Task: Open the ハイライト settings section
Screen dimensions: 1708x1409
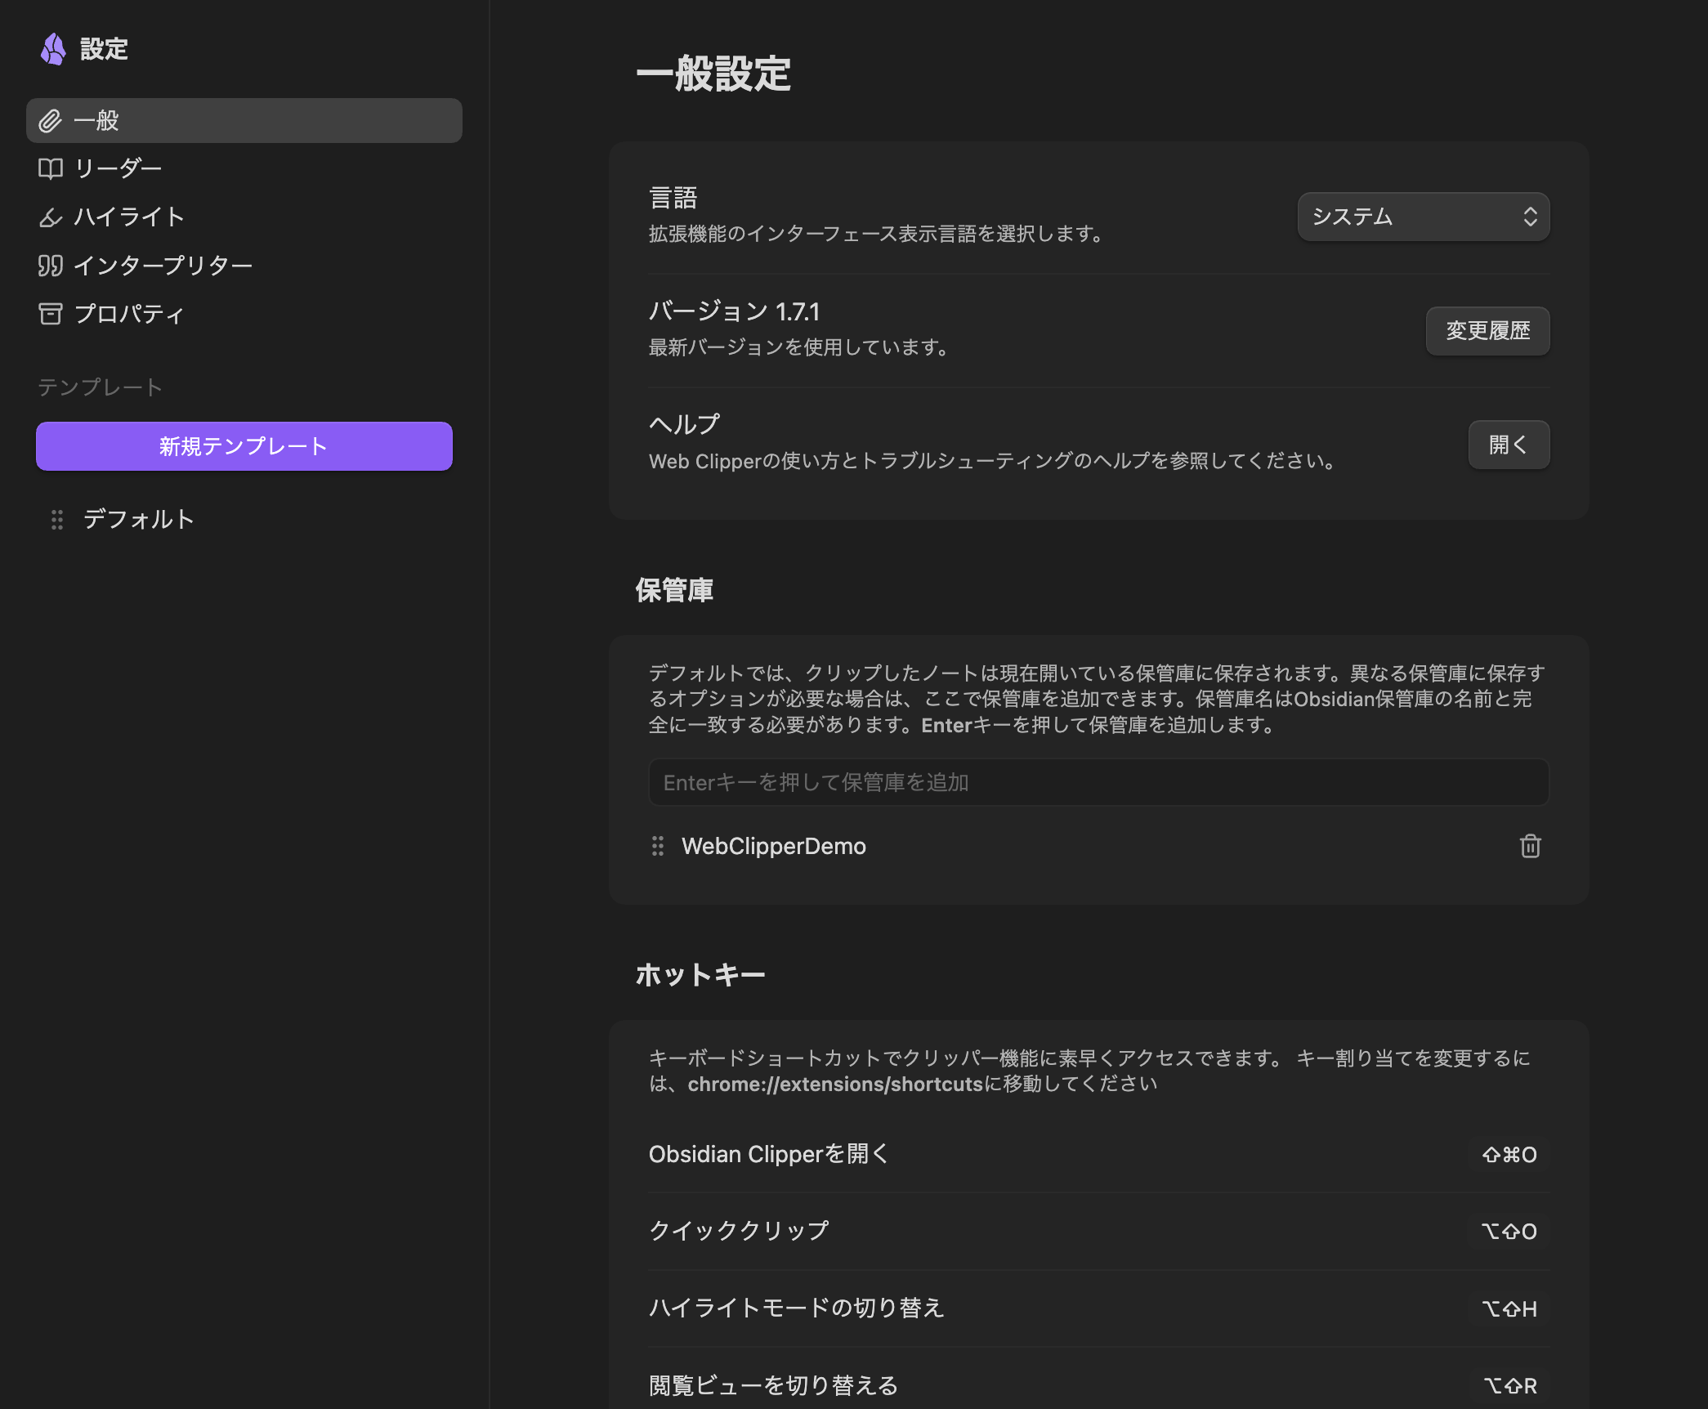Action: click(x=244, y=217)
